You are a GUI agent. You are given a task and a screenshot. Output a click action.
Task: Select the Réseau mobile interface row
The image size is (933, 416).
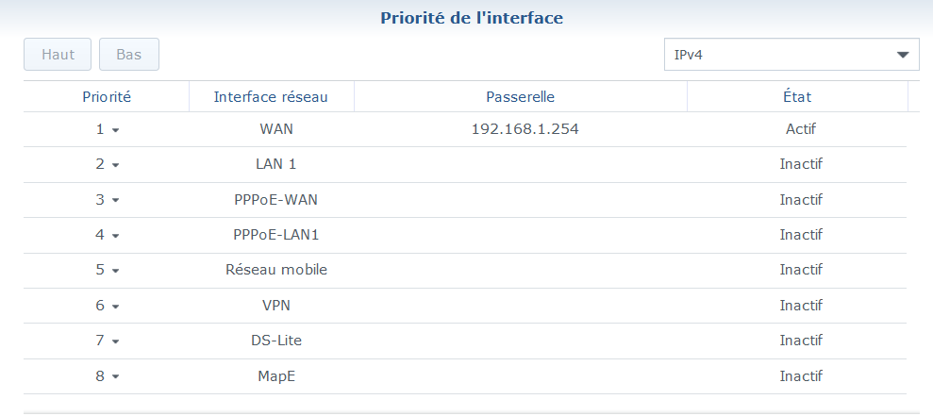point(275,270)
